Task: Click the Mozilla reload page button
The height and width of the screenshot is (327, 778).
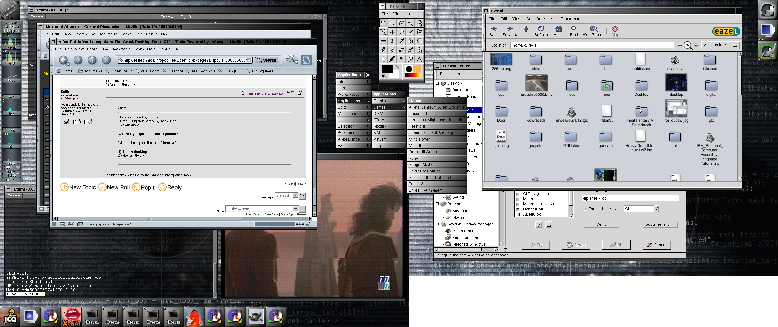Action: [92, 60]
